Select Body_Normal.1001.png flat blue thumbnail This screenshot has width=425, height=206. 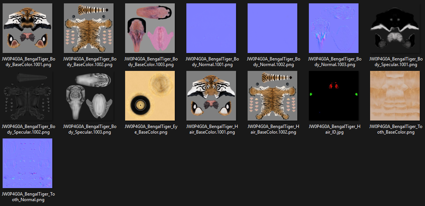click(211, 28)
